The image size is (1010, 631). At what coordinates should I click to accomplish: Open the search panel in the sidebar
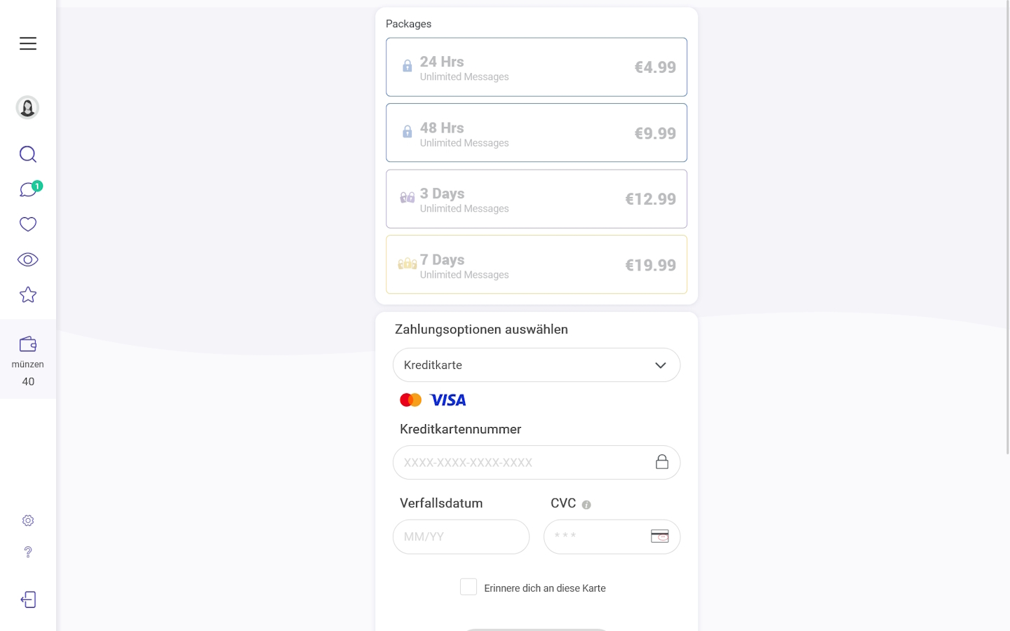click(x=27, y=154)
